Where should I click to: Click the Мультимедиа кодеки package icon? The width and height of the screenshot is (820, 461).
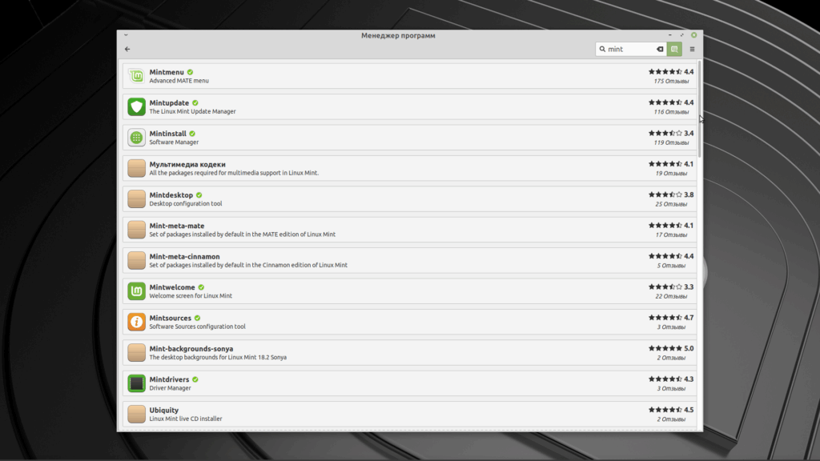click(136, 168)
